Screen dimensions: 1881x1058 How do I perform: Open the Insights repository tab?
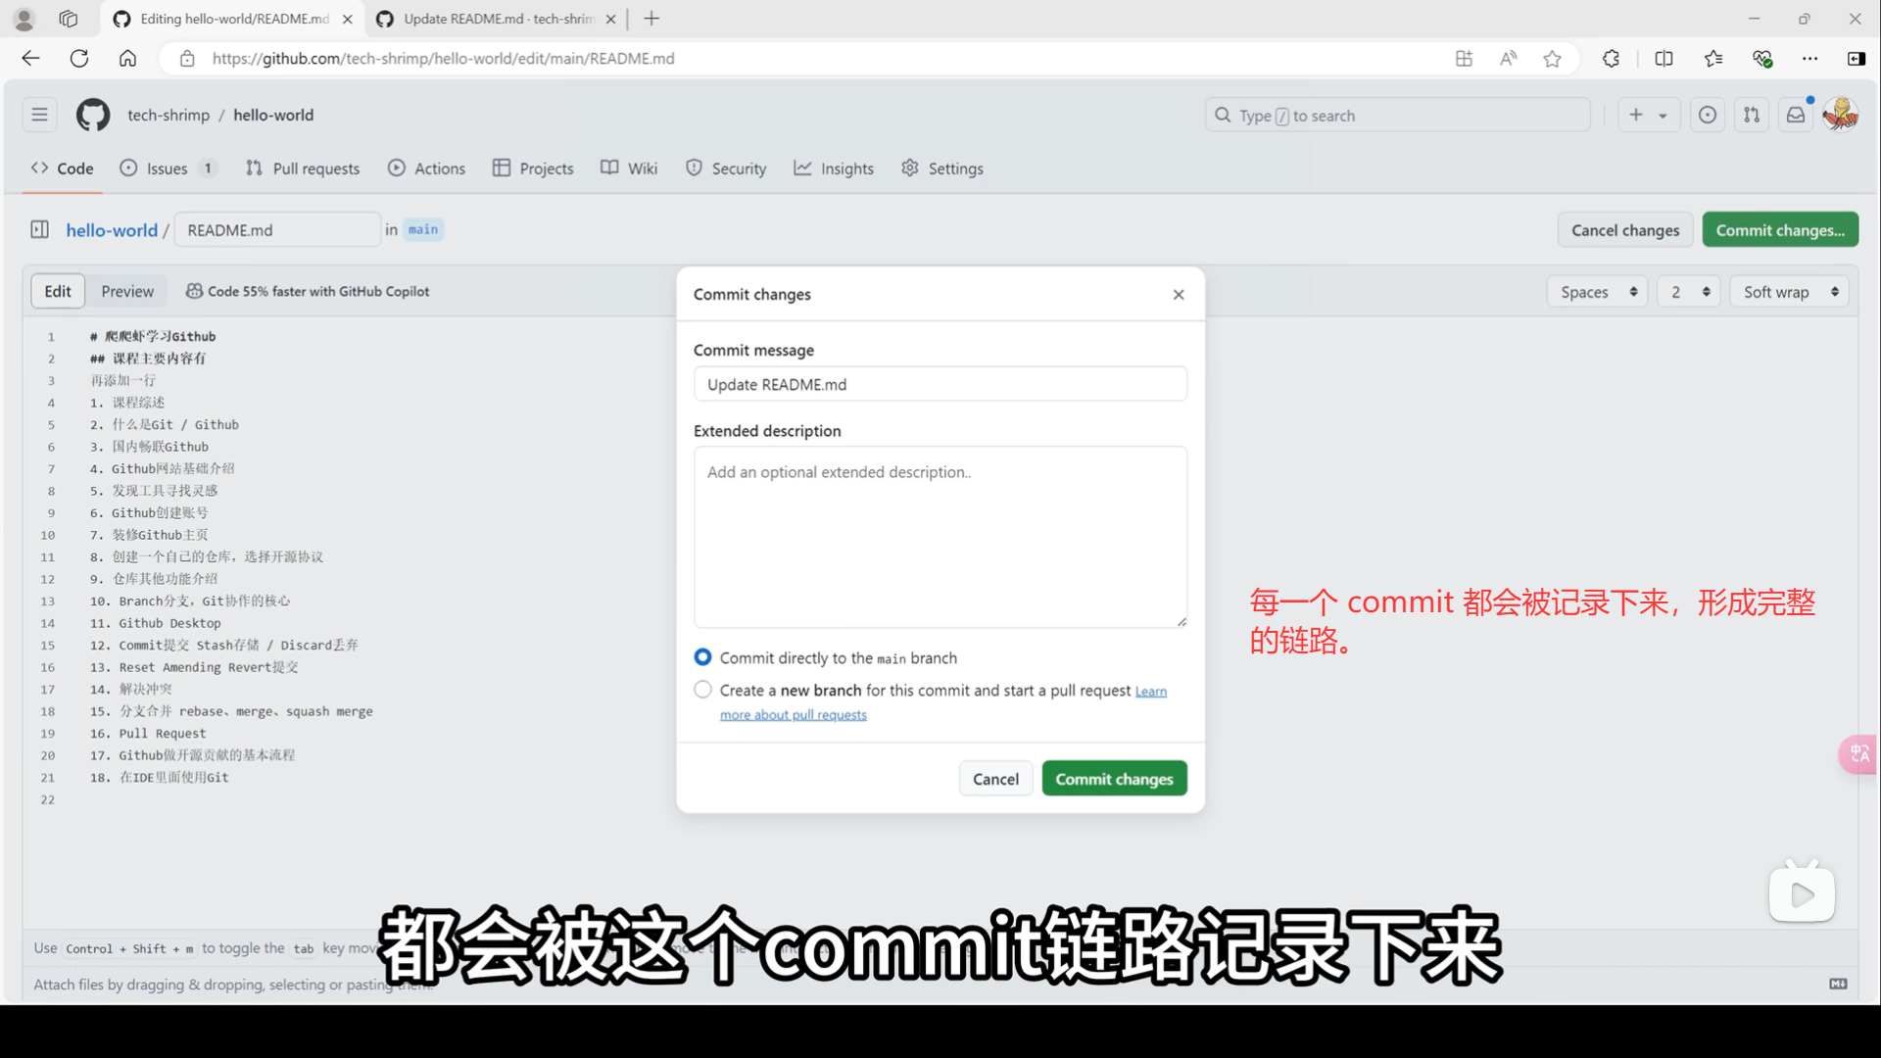click(x=834, y=168)
